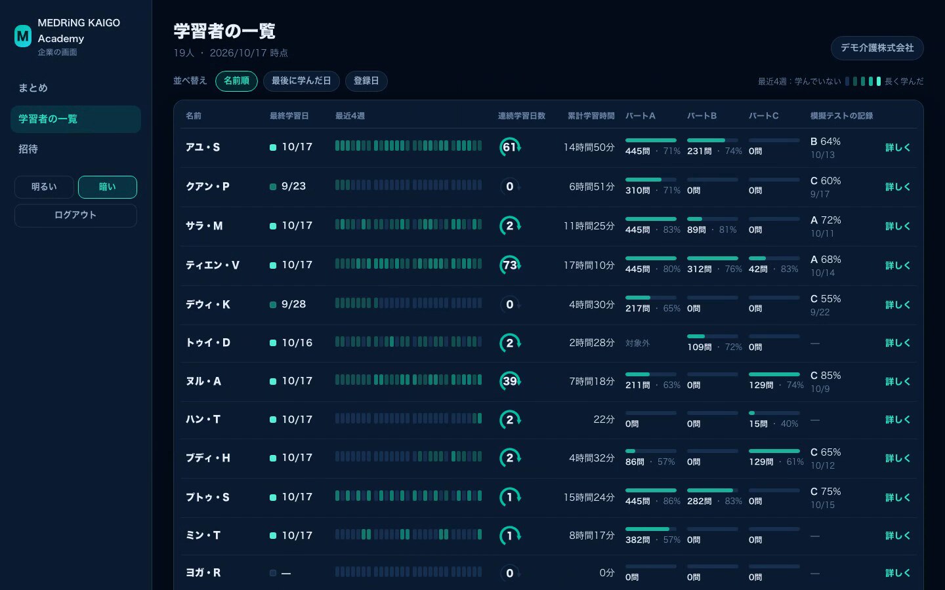The height and width of the screenshot is (590, 945).
Task: Click mock test result A 72%
Action: pyautogui.click(x=826, y=220)
